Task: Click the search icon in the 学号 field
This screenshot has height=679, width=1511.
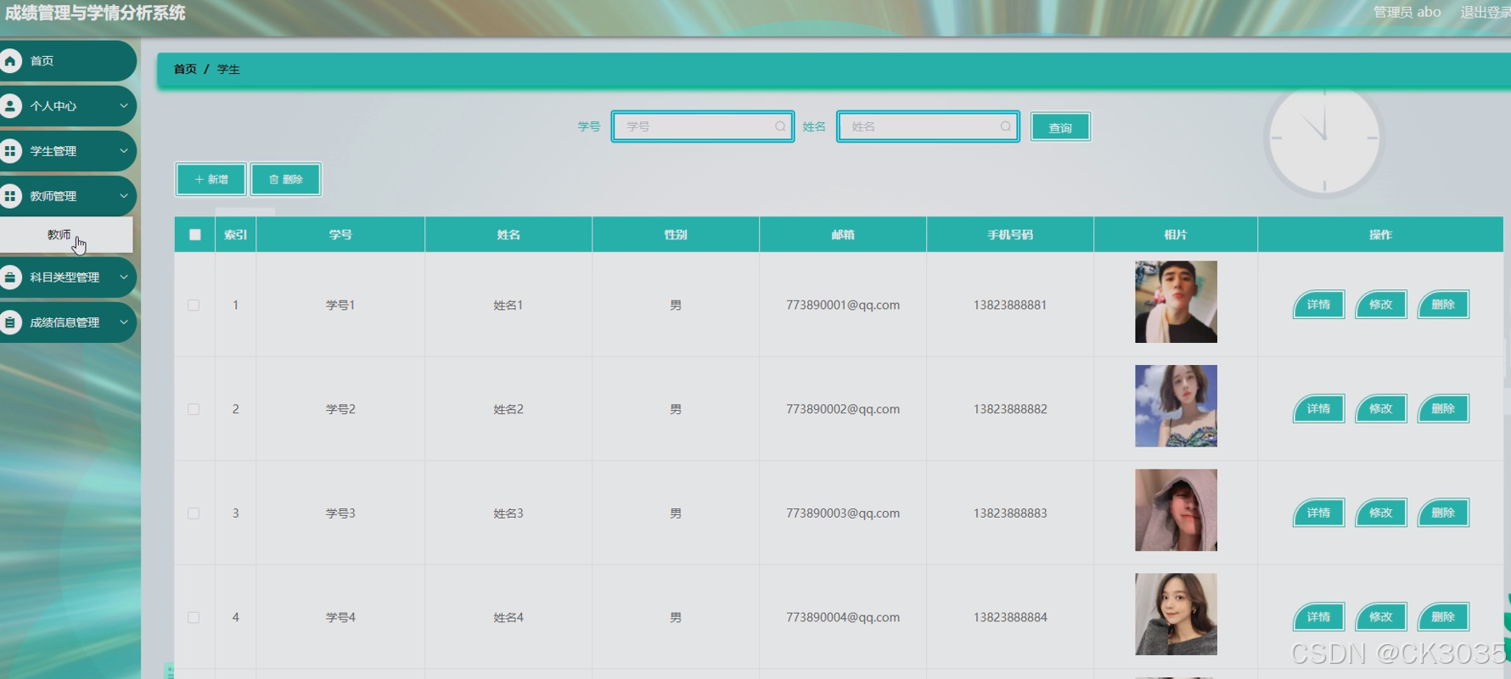Action: [x=779, y=126]
